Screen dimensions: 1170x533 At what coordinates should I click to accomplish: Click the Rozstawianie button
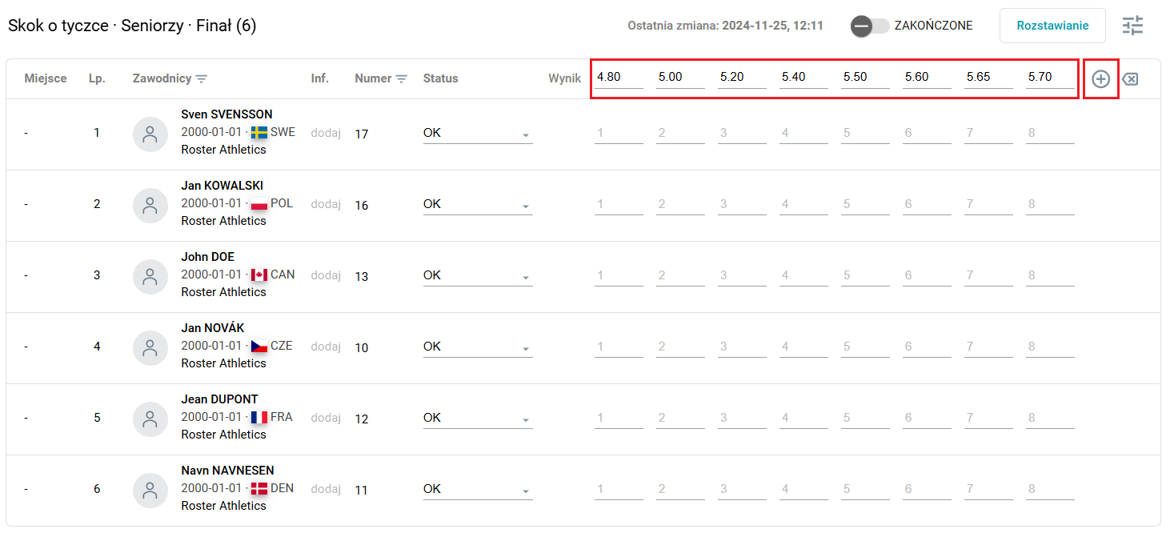1052,26
